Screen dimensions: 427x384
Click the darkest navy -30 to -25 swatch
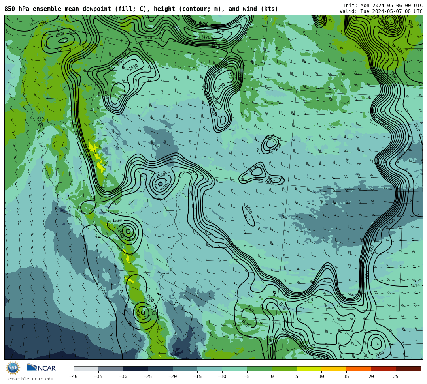click(x=135, y=369)
